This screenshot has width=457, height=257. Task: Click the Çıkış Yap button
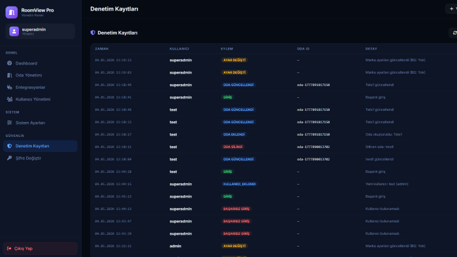click(x=40, y=249)
